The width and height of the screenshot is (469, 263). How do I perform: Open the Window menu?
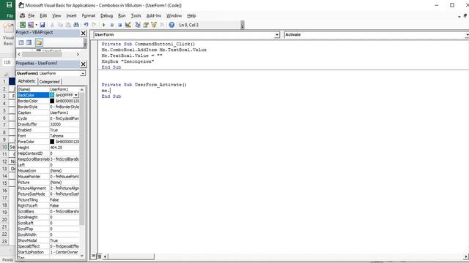coord(174,15)
